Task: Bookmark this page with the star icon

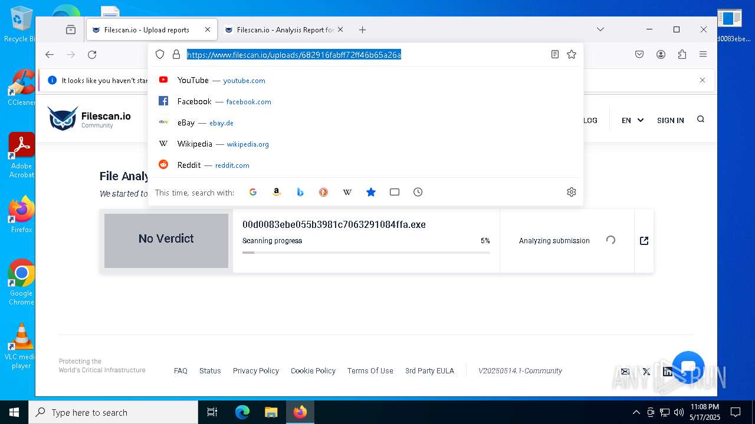Action: (x=572, y=54)
